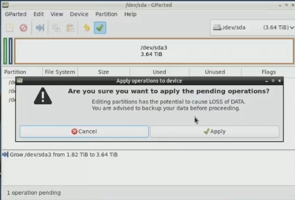
Task: Open the Edit menu
Action: [x=39, y=14]
